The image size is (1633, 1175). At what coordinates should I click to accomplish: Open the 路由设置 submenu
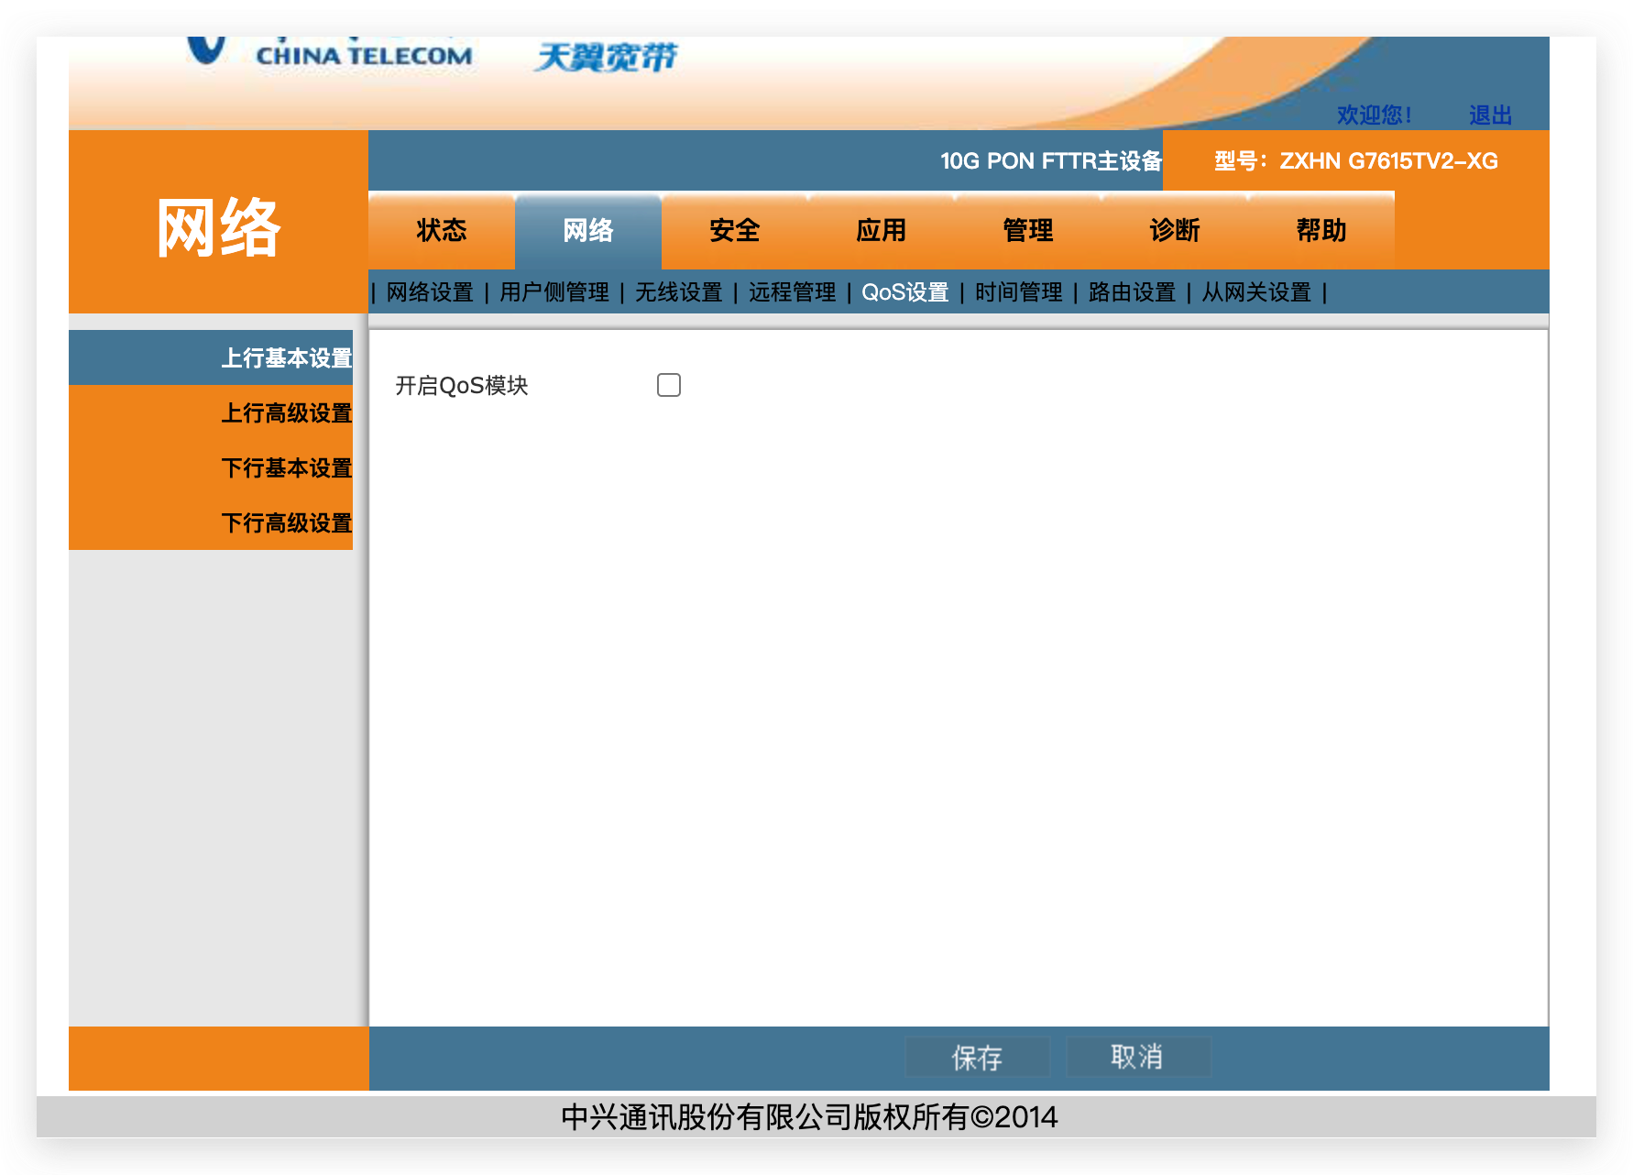pyautogui.click(x=1131, y=292)
